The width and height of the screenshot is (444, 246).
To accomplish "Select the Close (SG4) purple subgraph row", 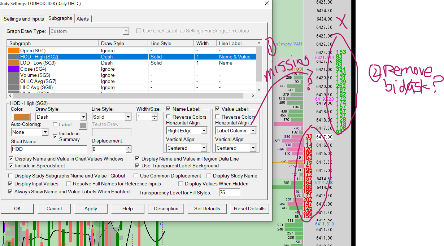I will tap(33, 69).
